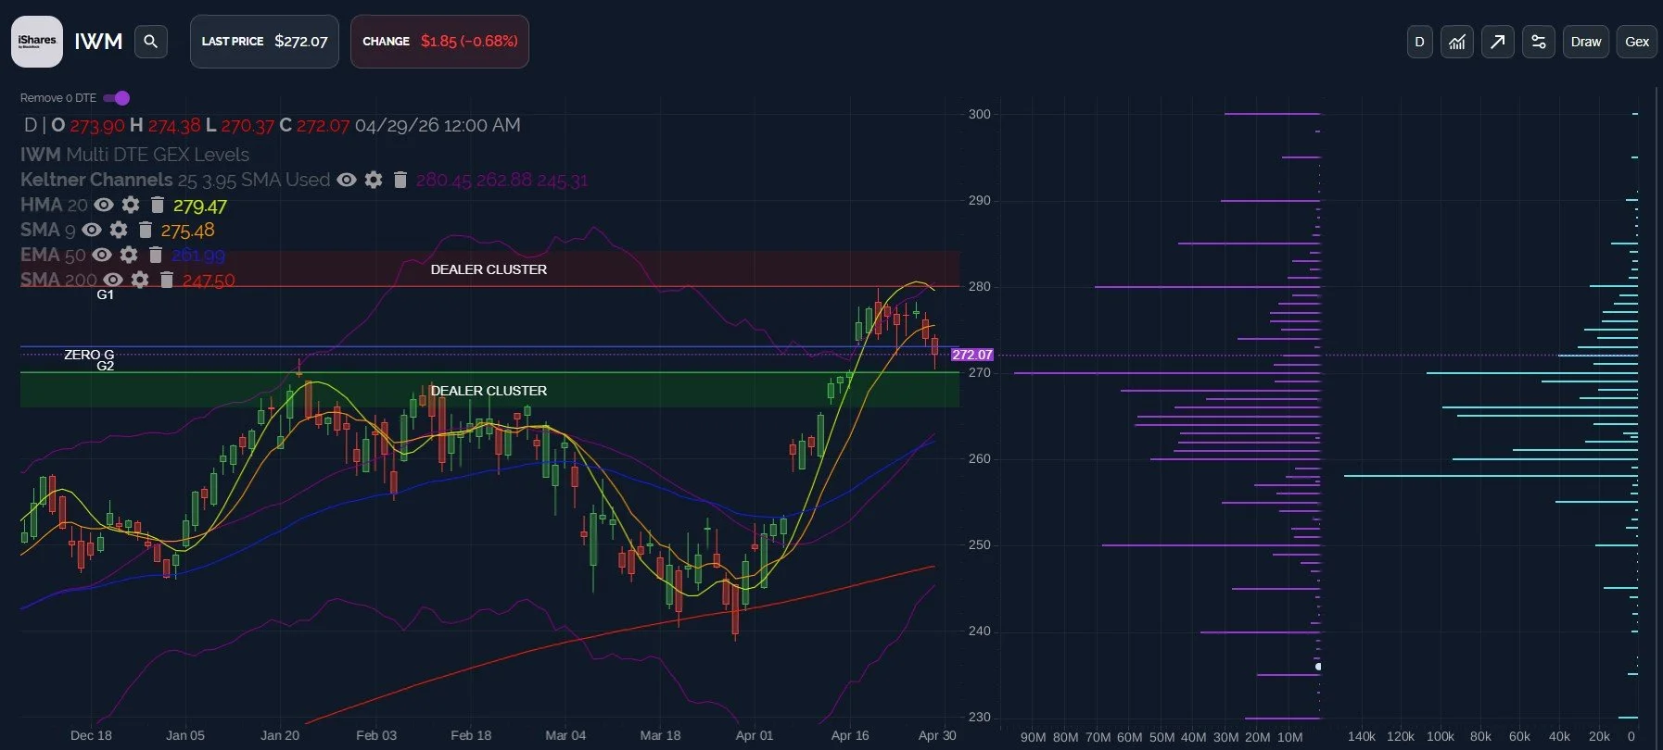Click the white dot marker near 236

[1318, 666]
